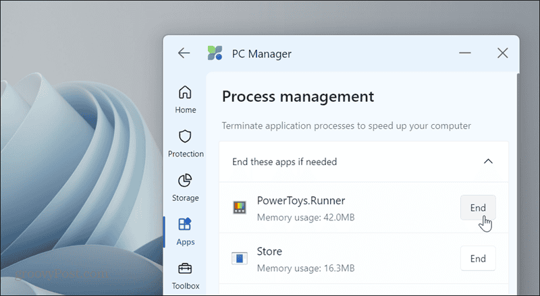This screenshot has width=540, height=296.
Task: Select the Apps sidebar section
Action: [x=185, y=232]
